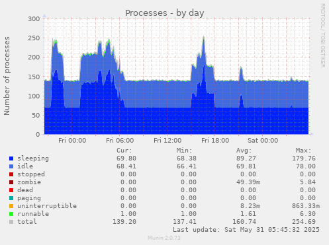Click the idle legend color swatch

[11, 166]
